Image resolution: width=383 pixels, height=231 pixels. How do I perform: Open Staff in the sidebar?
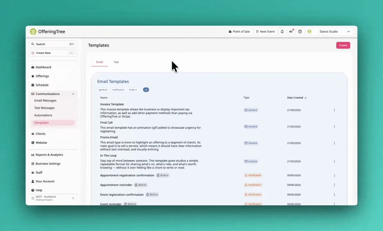point(39,172)
